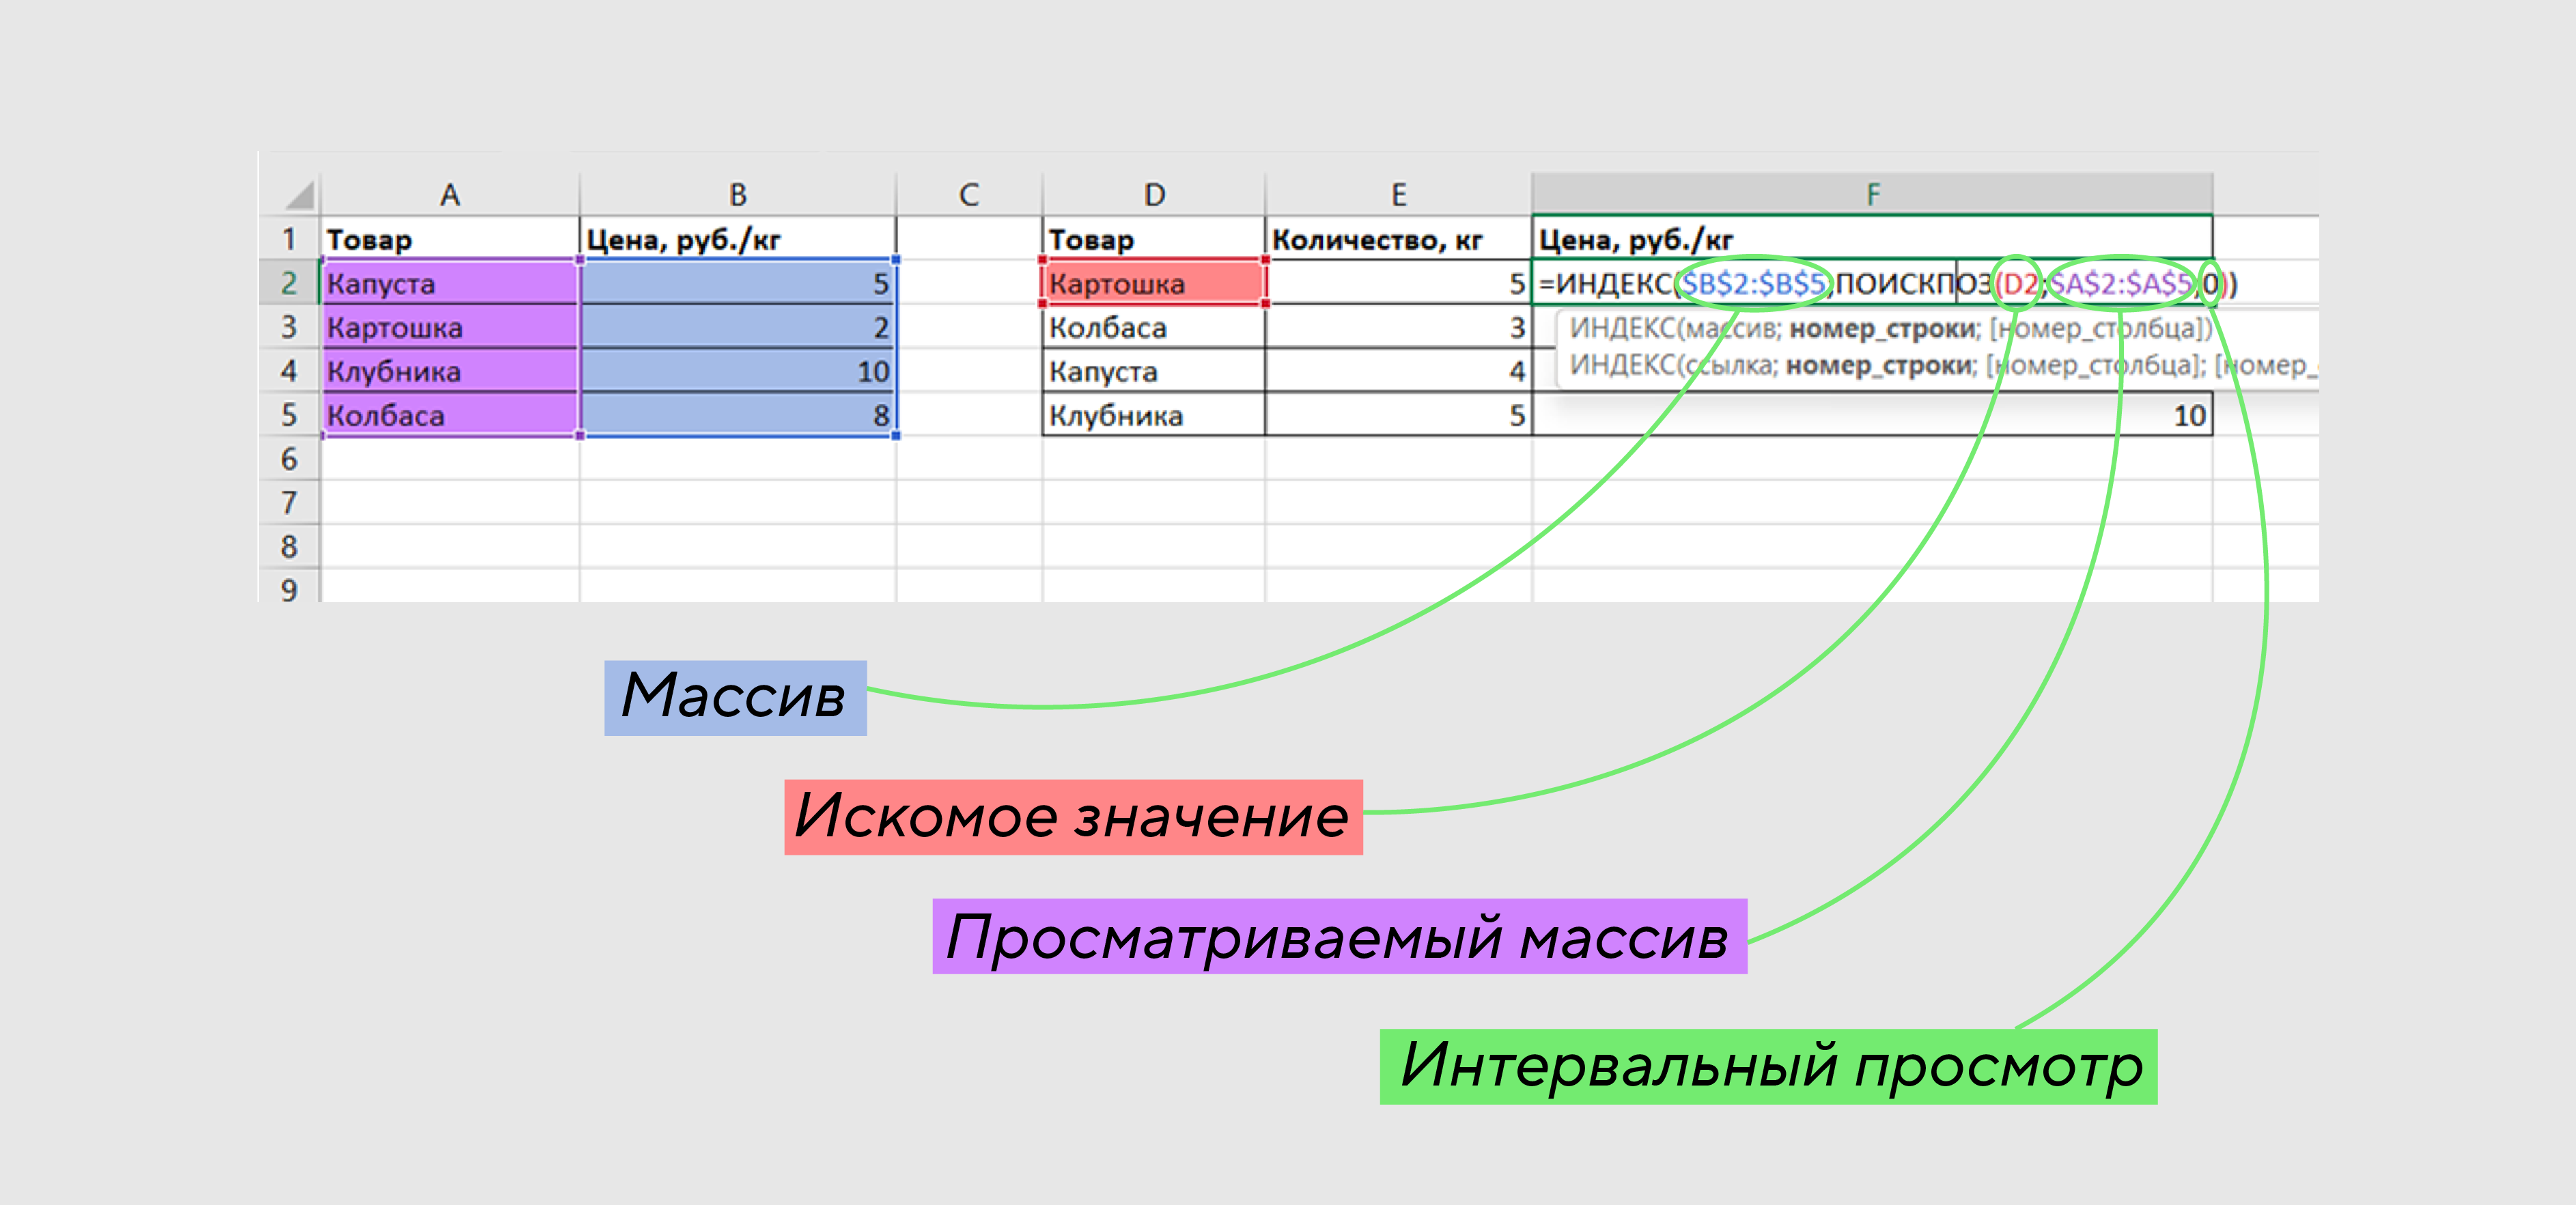Screen dimensions: 2576x1205
Task: Select column A header
Action: (x=450, y=194)
